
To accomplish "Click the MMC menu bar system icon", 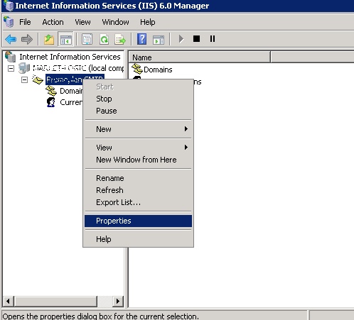I will click(9, 22).
